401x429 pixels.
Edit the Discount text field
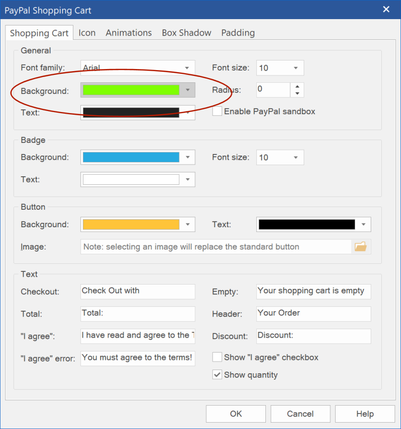coord(314,336)
